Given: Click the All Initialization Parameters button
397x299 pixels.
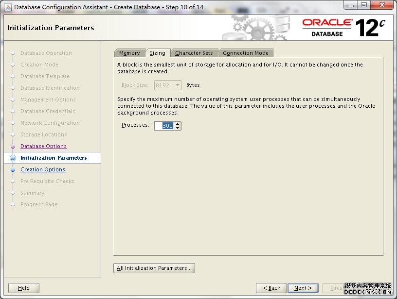Looking at the screenshot, I should pyautogui.click(x=154, y=268).
